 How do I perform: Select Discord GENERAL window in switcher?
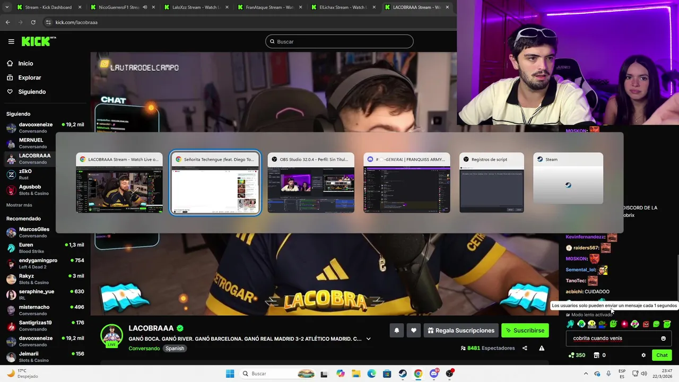pyautogui.click(x=407, y=184)
